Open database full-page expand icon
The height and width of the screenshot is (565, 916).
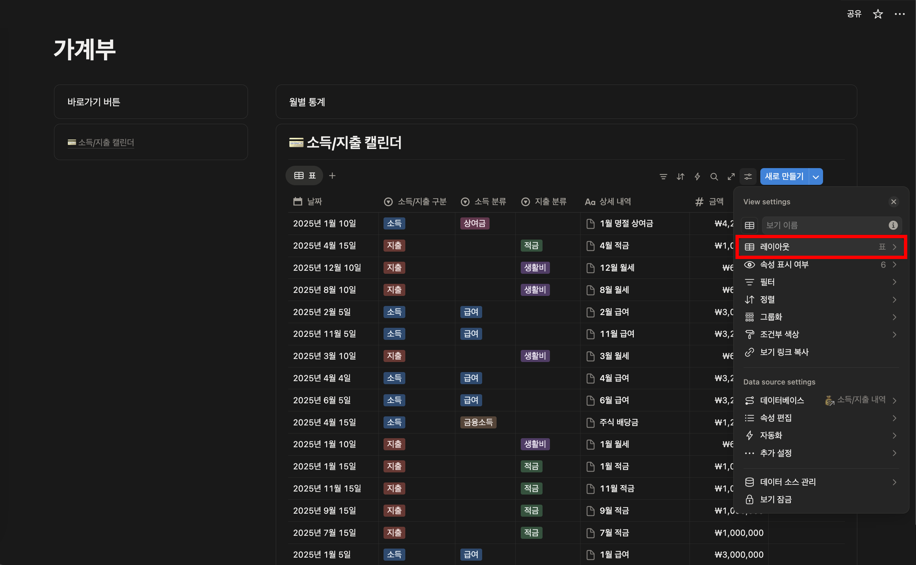point(731,176)
